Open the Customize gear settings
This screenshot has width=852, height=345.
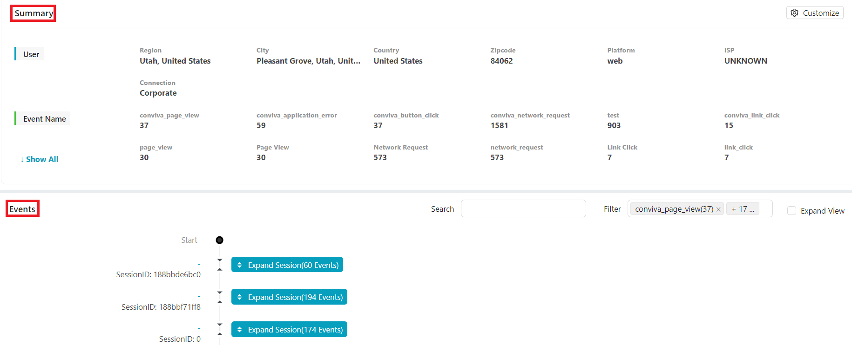click(x=815, y=13)
